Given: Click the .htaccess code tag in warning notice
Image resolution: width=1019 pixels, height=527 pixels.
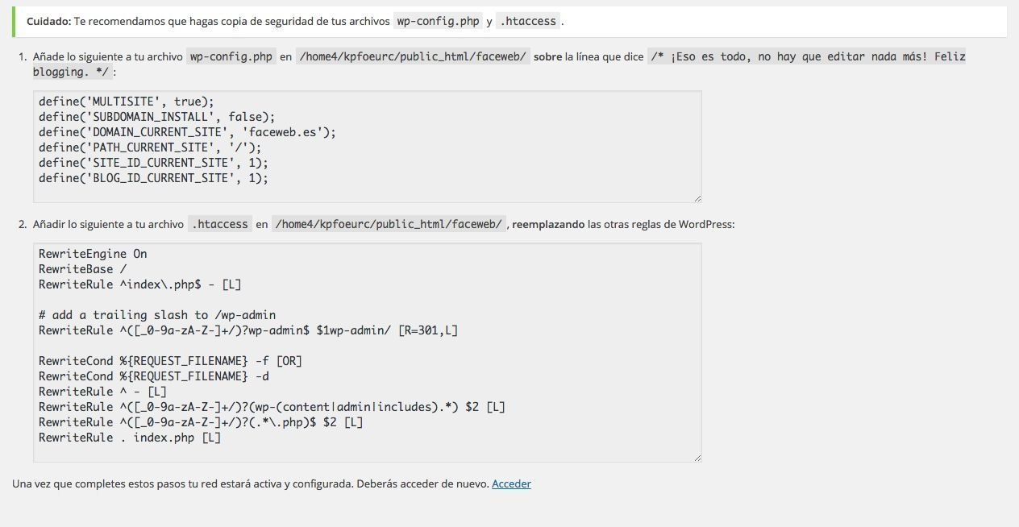Looking at the screenshot, I should pos(528,21).
